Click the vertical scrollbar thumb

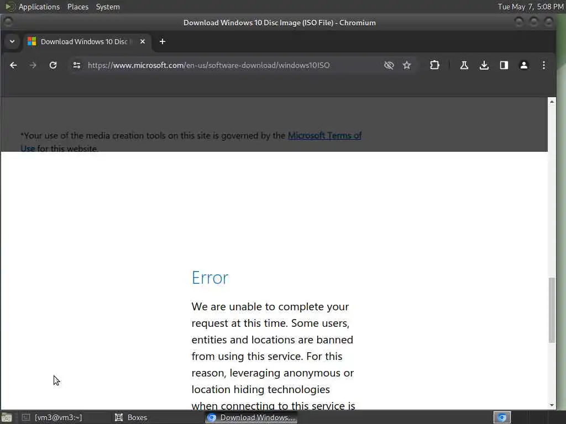pos(552,310)
